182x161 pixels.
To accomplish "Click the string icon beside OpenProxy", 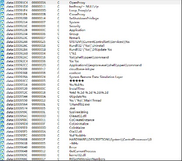I will (2, 3).
